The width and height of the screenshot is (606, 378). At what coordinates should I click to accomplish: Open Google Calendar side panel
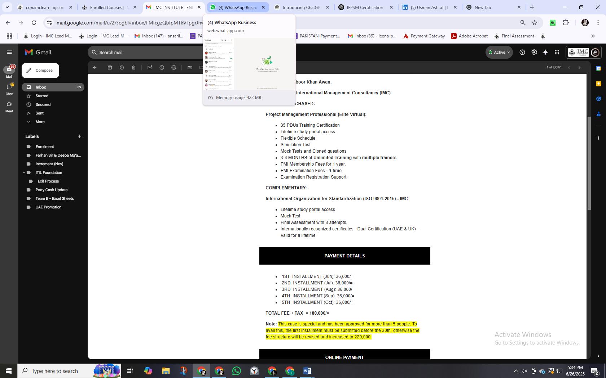click(598, 68)
